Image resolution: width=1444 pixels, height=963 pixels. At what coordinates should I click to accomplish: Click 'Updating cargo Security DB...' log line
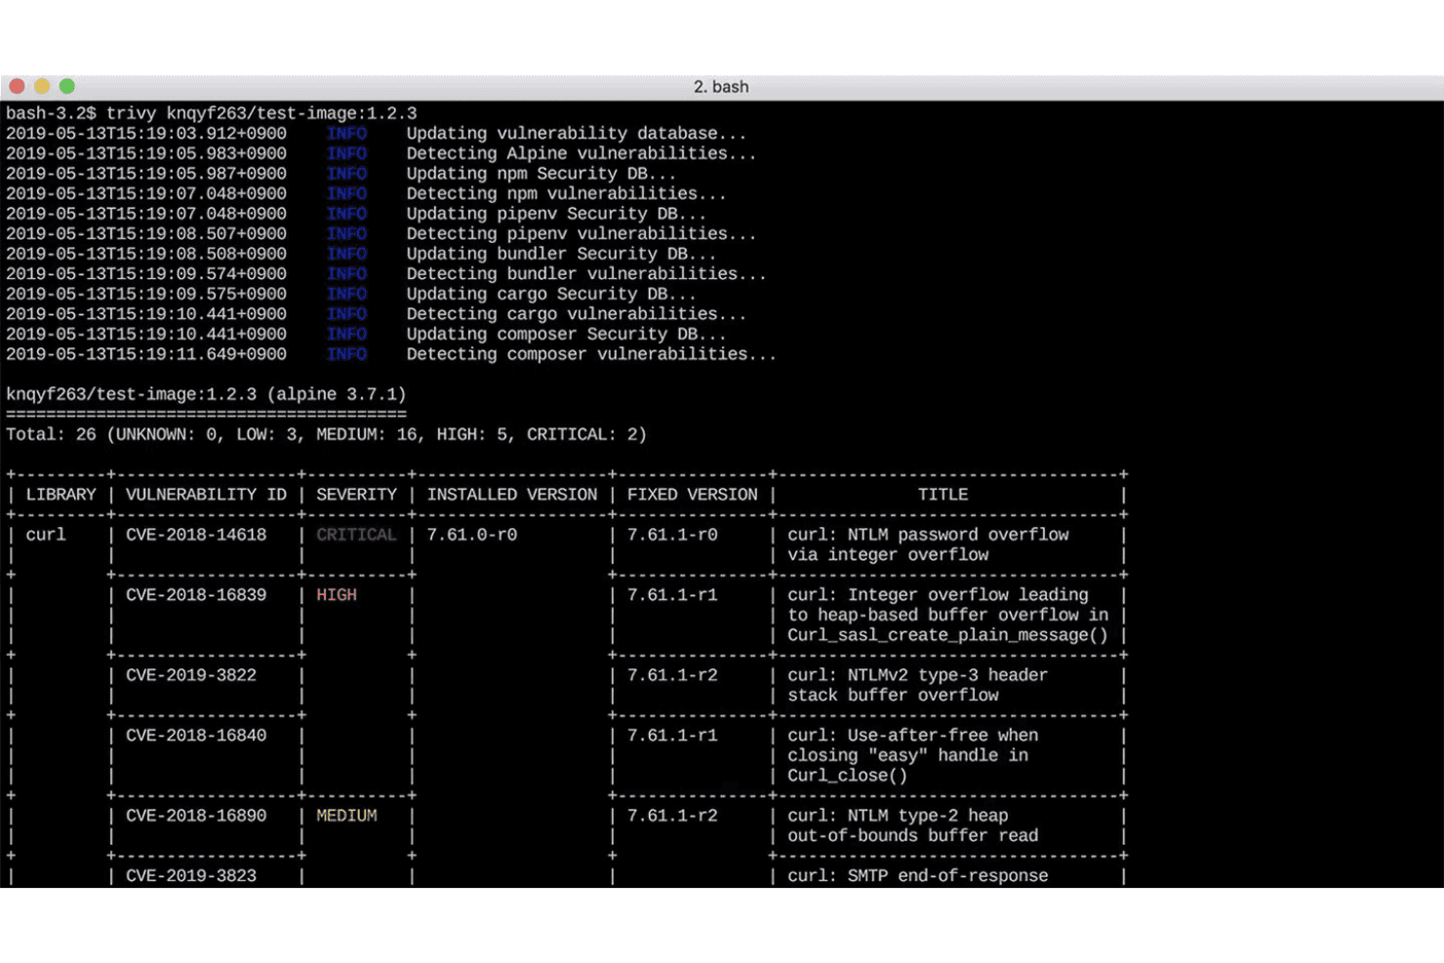coord(551,294)
